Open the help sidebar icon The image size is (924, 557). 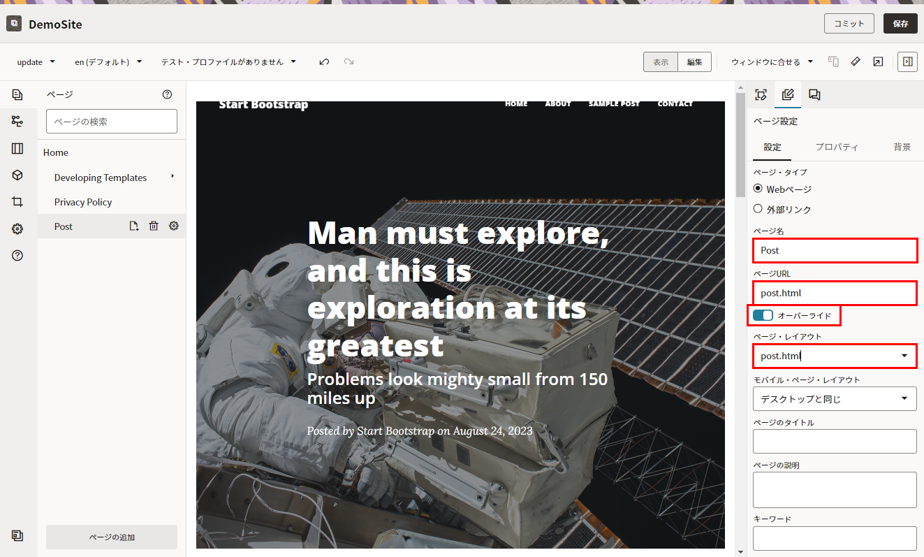click(x=17, y=256)
